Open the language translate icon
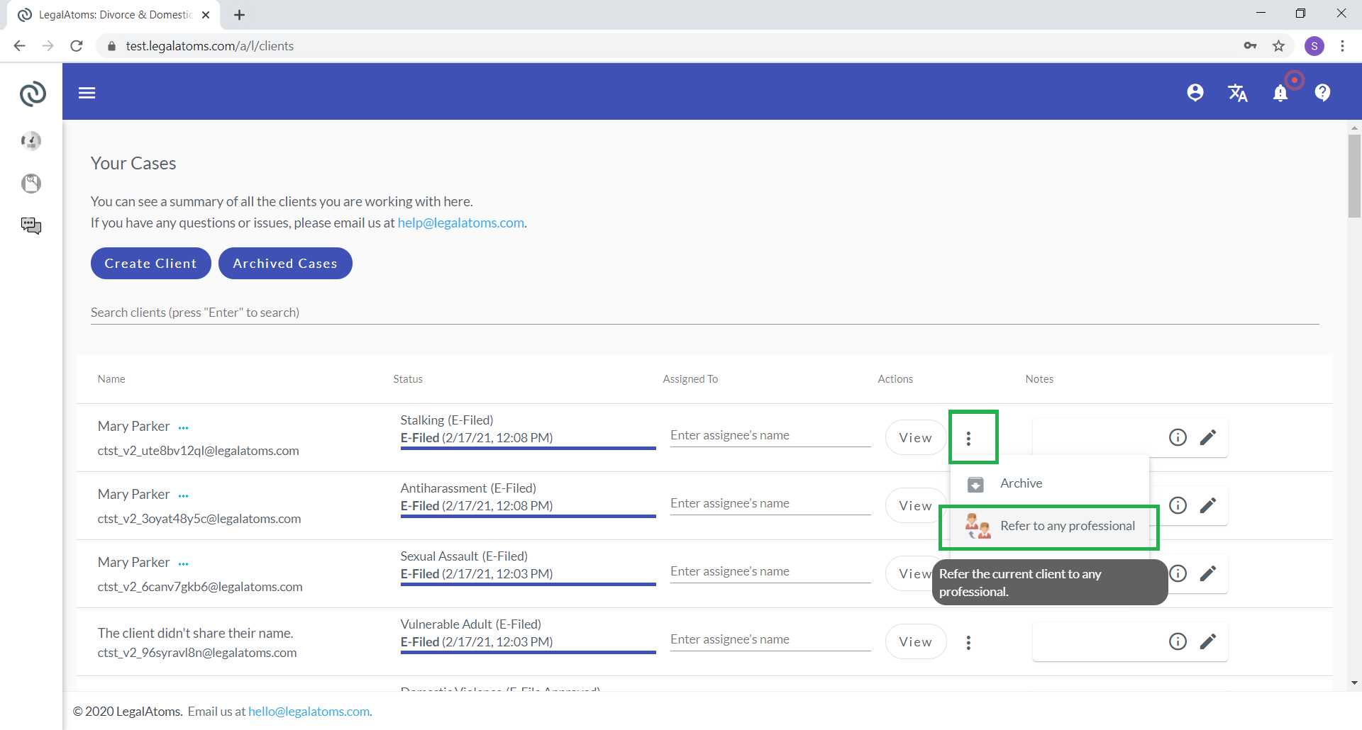 [1237, 93]
